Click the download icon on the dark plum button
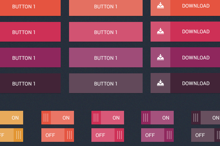Image resolution: width=220 pixels, height=146 pixels. tap(160, 83)
